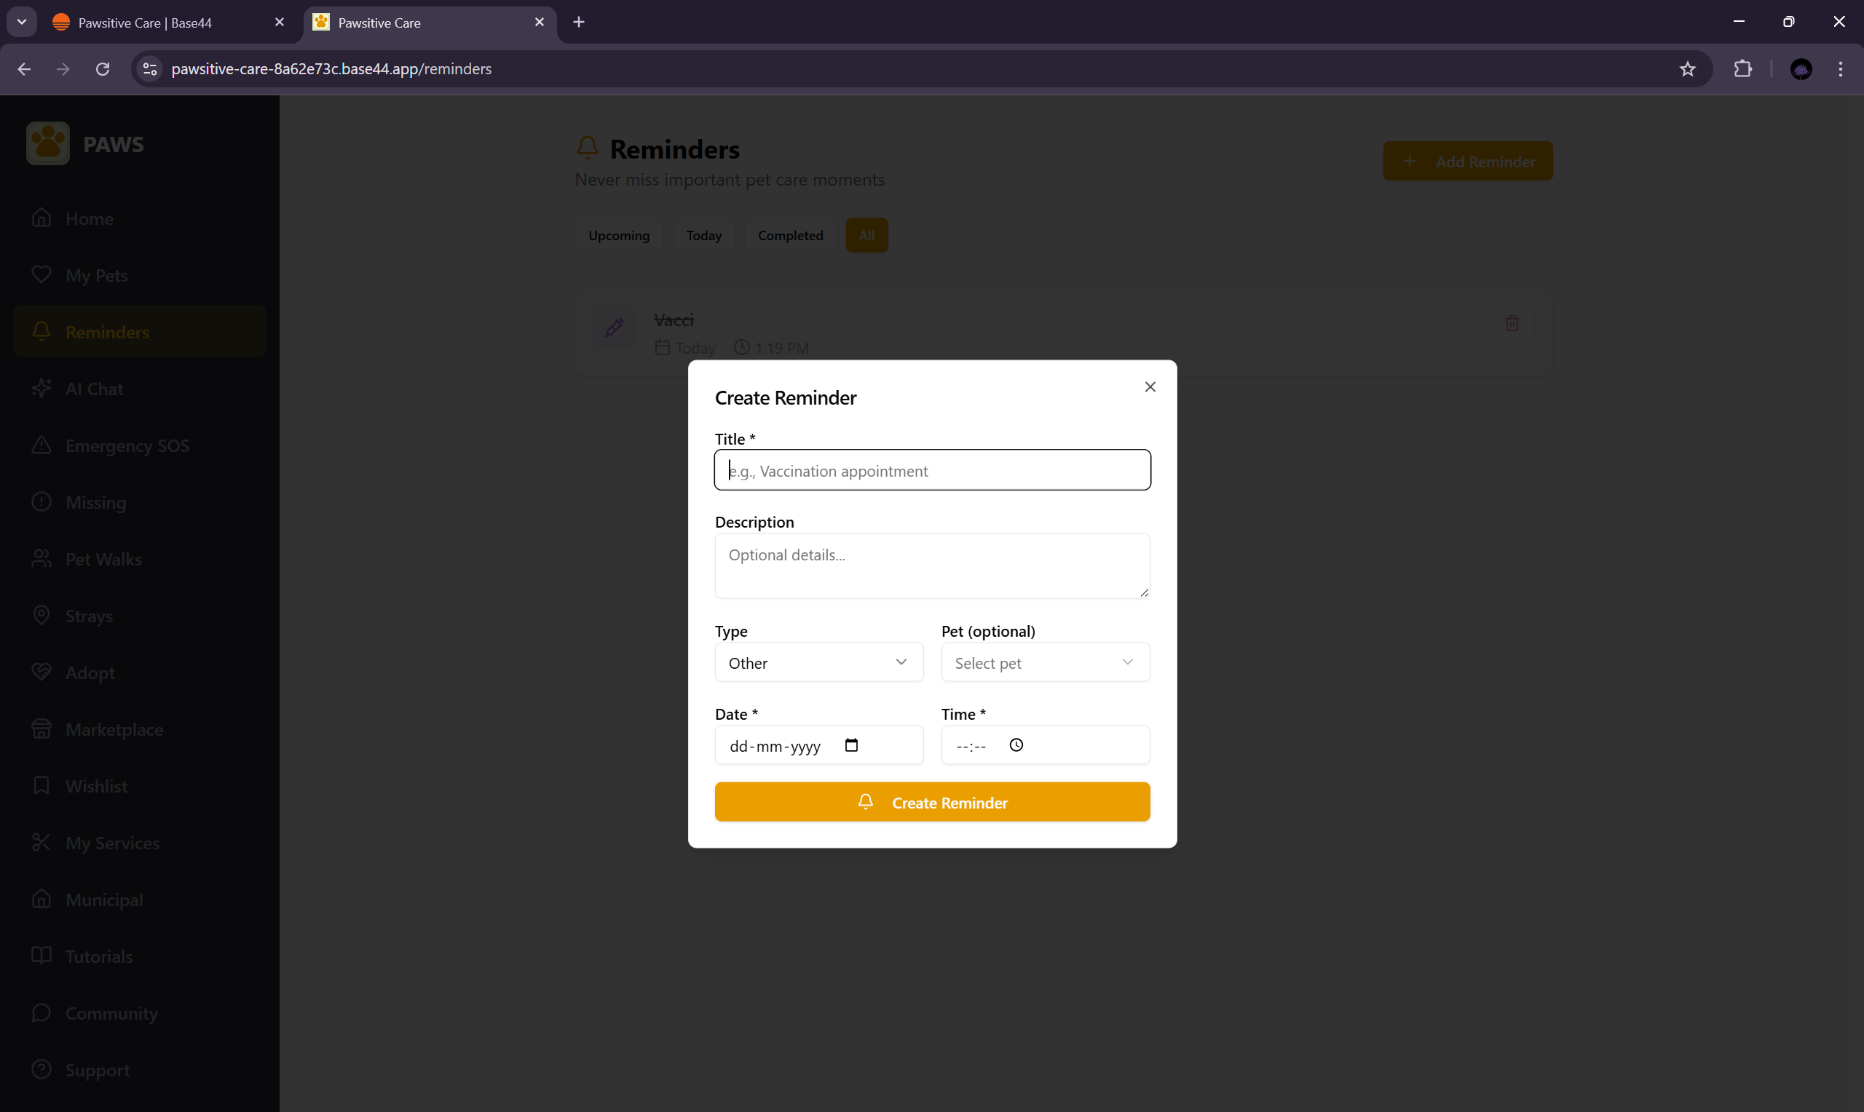Switch to Pawsitive Care | Base44 tab
Image resolution: width=1864 pixels, height=1112 pixels.
coord(145,23)
